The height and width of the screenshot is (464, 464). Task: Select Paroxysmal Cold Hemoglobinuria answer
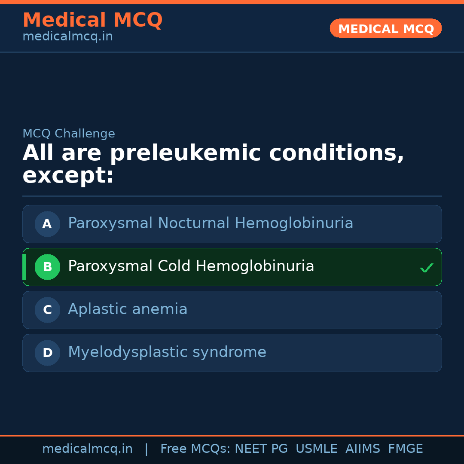pos(191,266)
